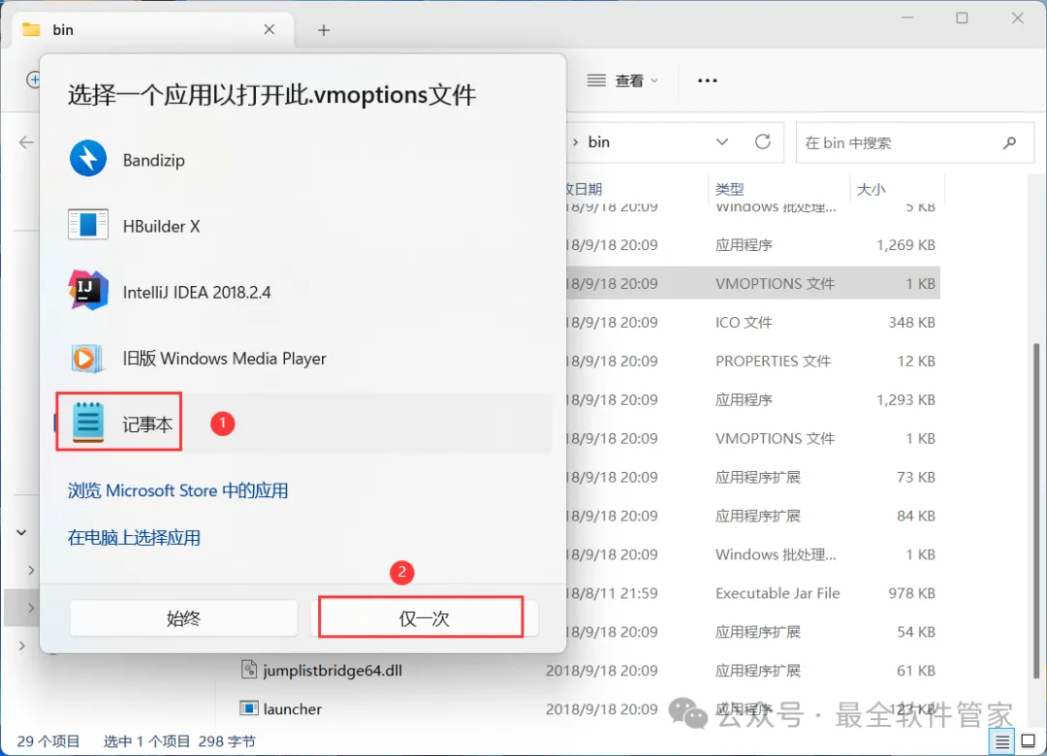Viewport: 1047px width, 756px height.
Task: Click the Bandizip label text
Action: coord(153,160)
